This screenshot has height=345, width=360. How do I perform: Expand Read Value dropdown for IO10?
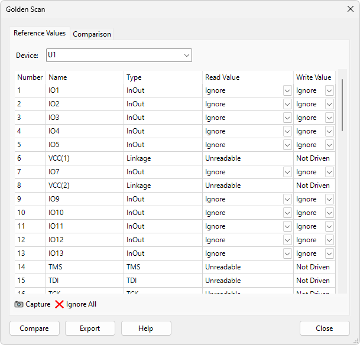click(x=287, y=213)
